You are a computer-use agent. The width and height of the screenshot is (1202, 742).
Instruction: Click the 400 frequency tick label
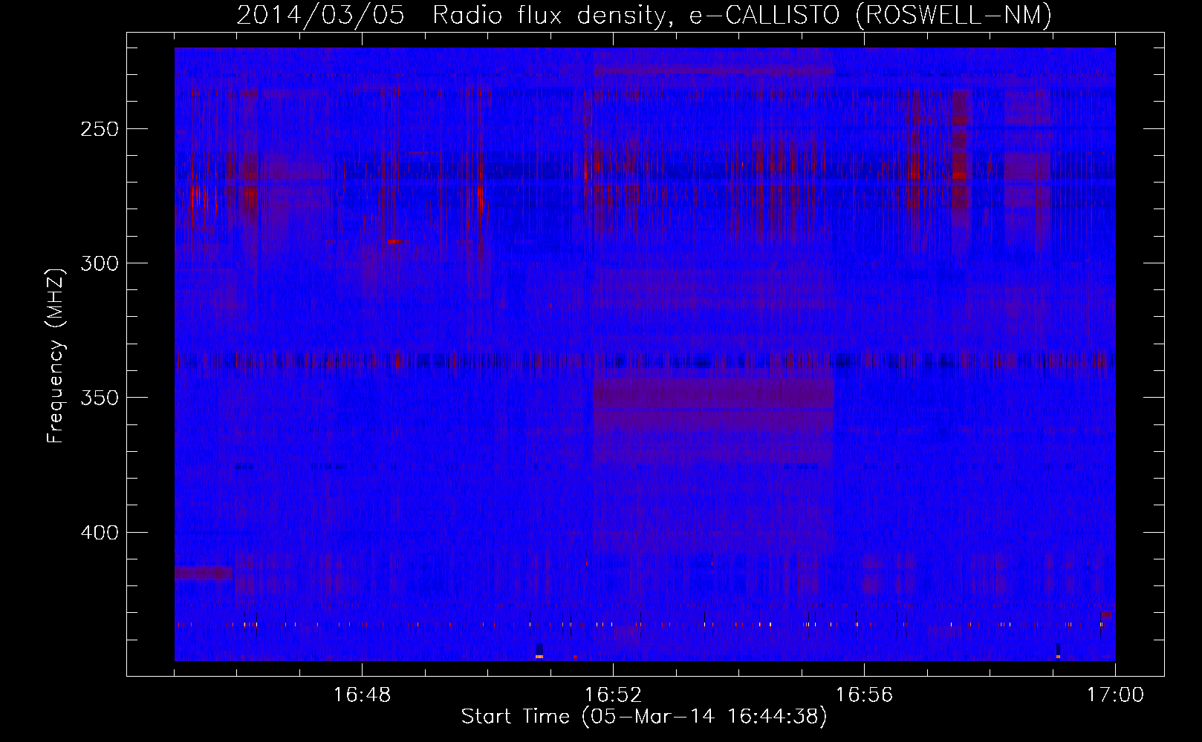coord(100,533)
